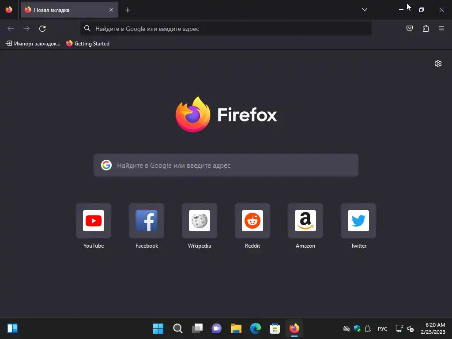Image resolution: width=452 pixels, height=339 pixels.
Task: Click the magnifier icon in address bar
Action: (87, 28)
